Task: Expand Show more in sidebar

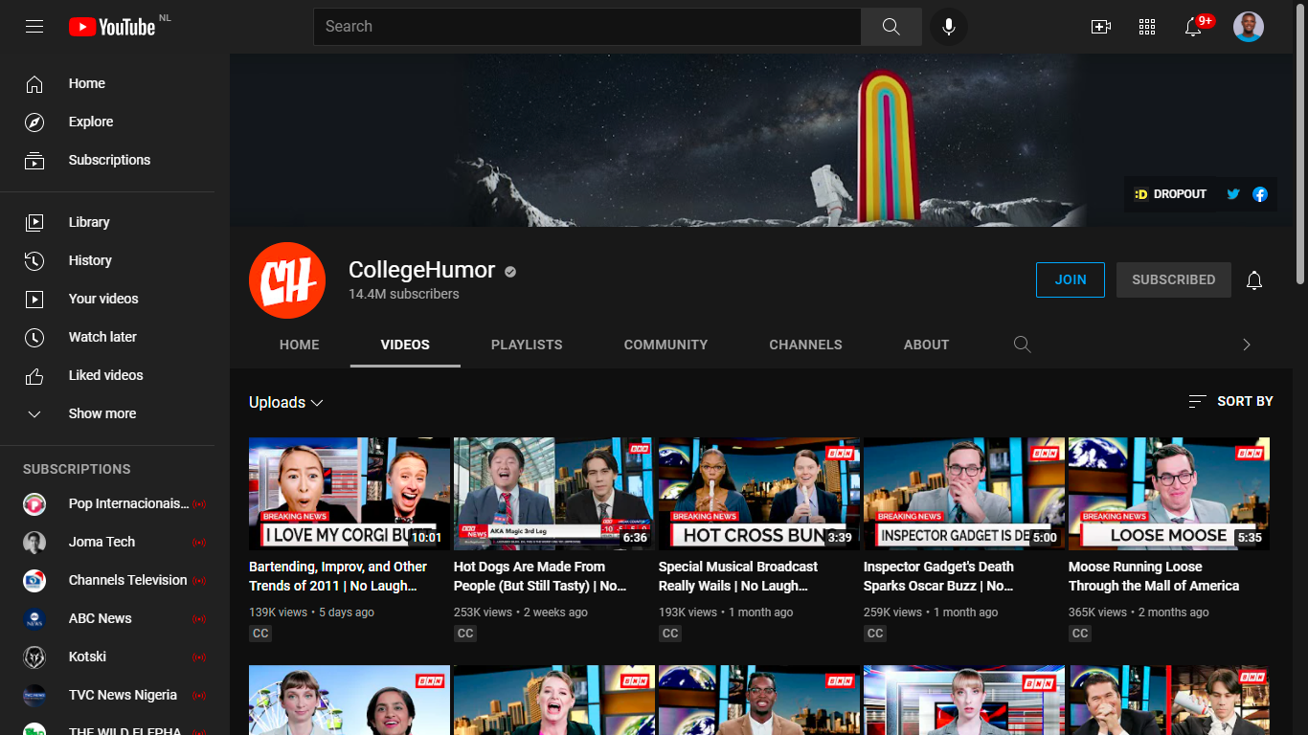Action: pos(107,413)
